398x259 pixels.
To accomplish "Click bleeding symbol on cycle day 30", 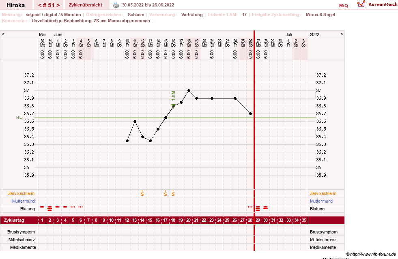I will (x=265, y=208).
